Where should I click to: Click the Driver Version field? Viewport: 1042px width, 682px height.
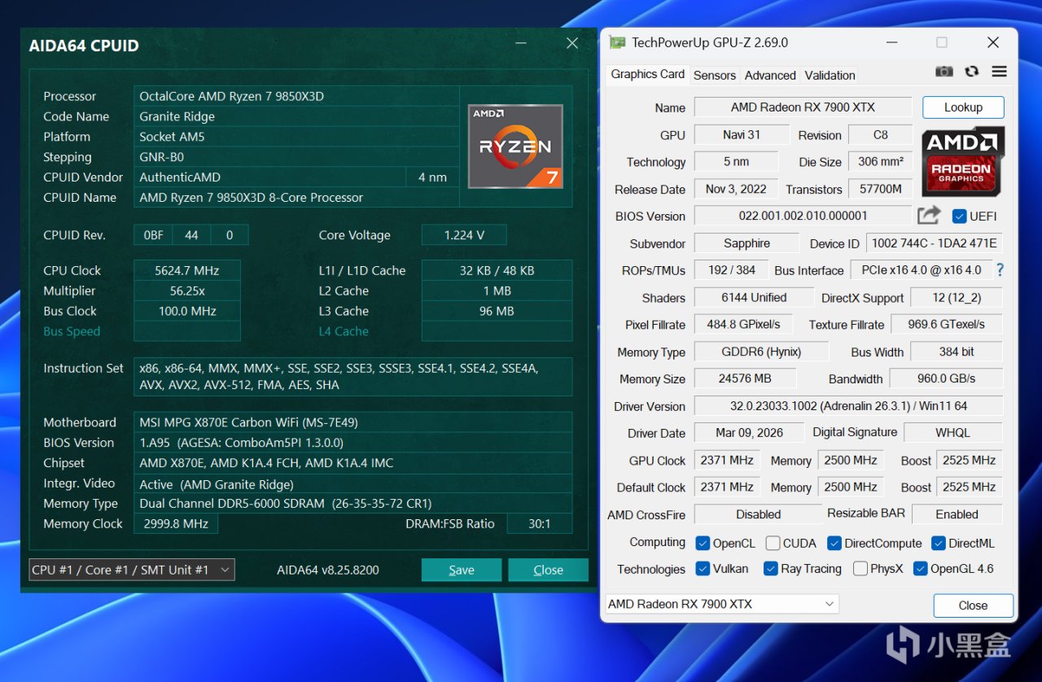pyautogui.click(x=848, y=406)
